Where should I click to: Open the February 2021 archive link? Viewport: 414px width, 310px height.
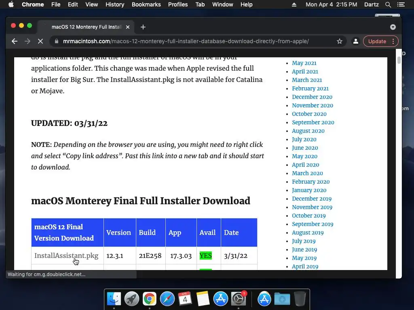(x=310, y=88)
